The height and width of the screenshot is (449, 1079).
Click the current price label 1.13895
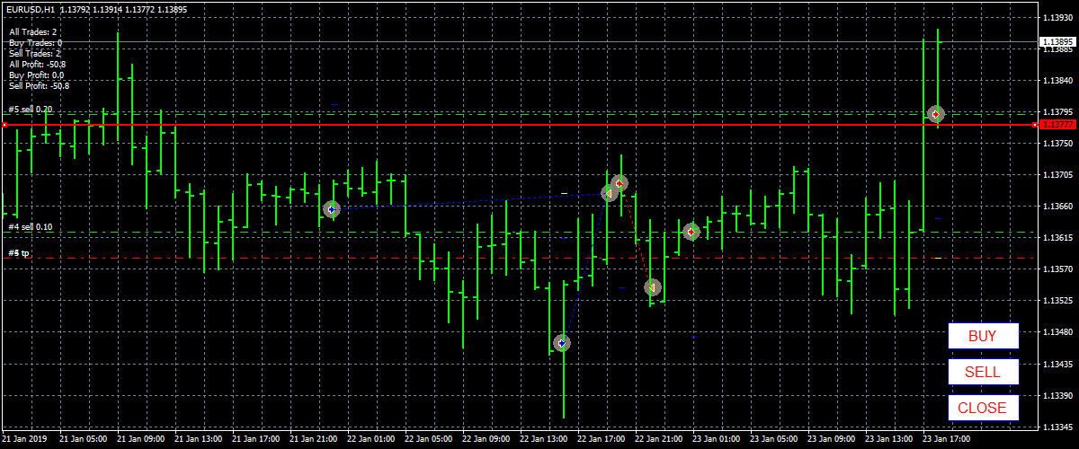pos(1057,41)
